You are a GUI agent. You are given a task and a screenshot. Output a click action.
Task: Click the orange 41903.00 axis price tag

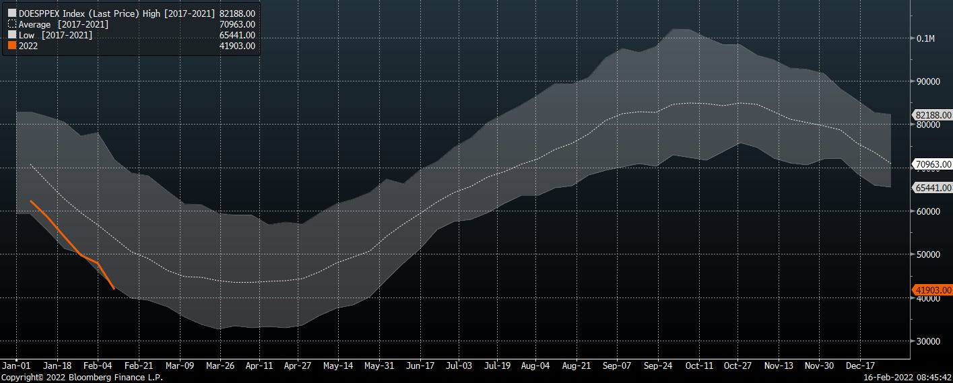coord(932,290)
